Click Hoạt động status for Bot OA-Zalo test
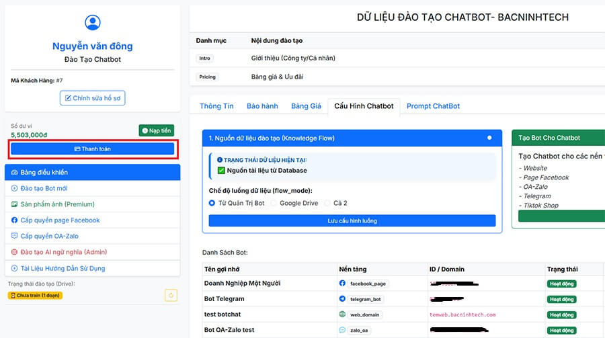The height and width of the screenshot is (338, 605). [x=562, y=331]
